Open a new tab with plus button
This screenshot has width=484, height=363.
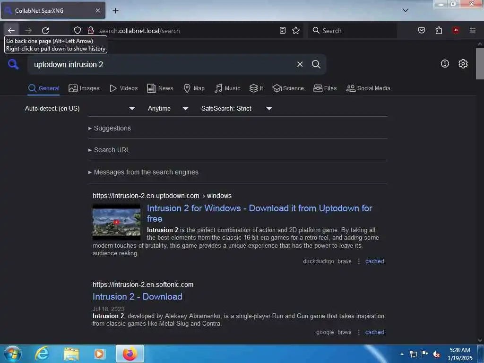(115, 10)
